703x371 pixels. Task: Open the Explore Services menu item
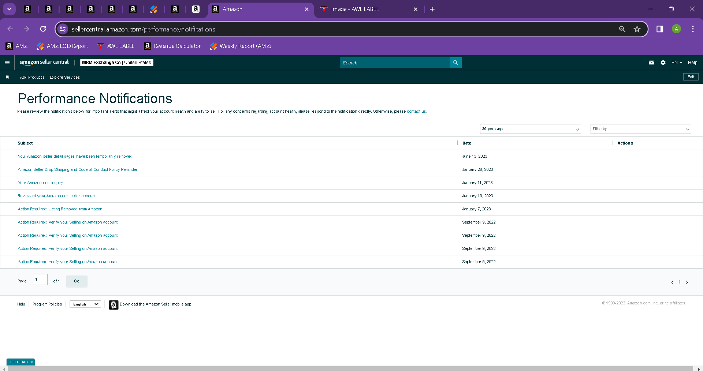coord(65,77)
